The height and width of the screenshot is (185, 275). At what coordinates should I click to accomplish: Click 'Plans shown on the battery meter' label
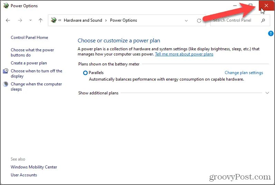click(109, 64)
